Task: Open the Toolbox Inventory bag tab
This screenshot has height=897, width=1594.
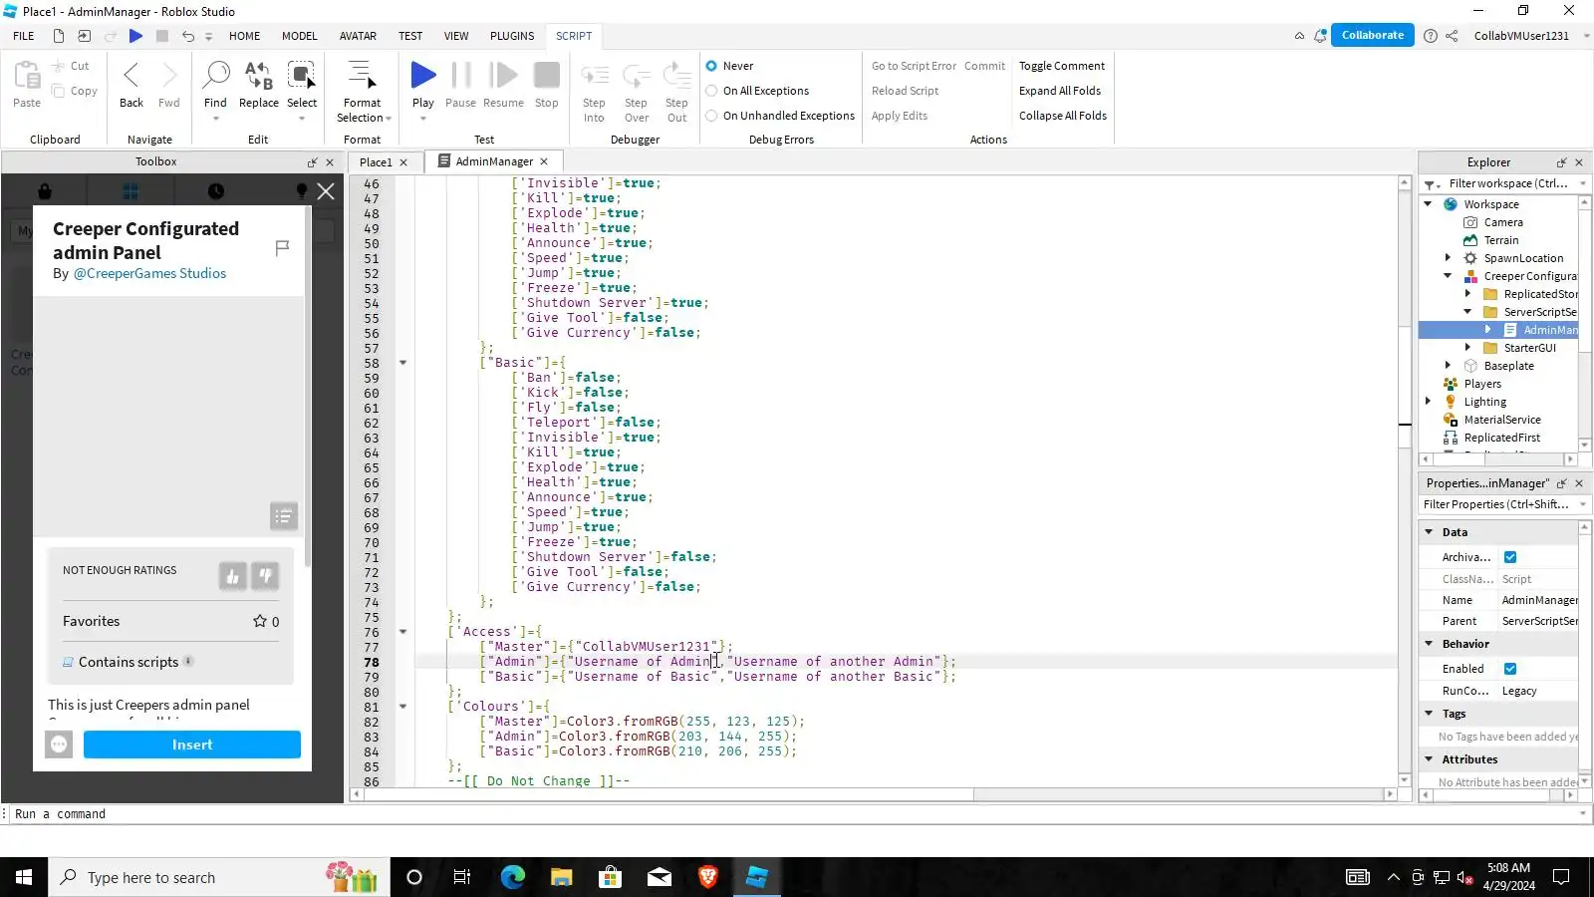Action: 45,191
